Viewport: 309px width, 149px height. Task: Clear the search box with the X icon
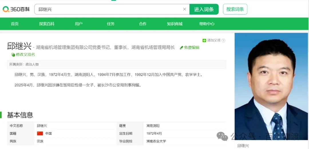tap(185, 9)
